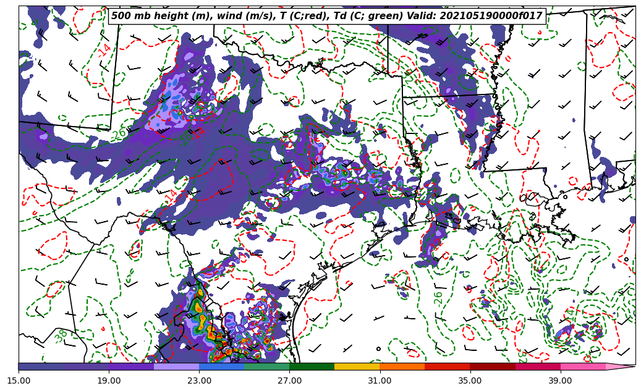641x391 pixels.
Task: Click the yellow segment of the colorbar
Action: pyautogui.click(x=357, y=366)
